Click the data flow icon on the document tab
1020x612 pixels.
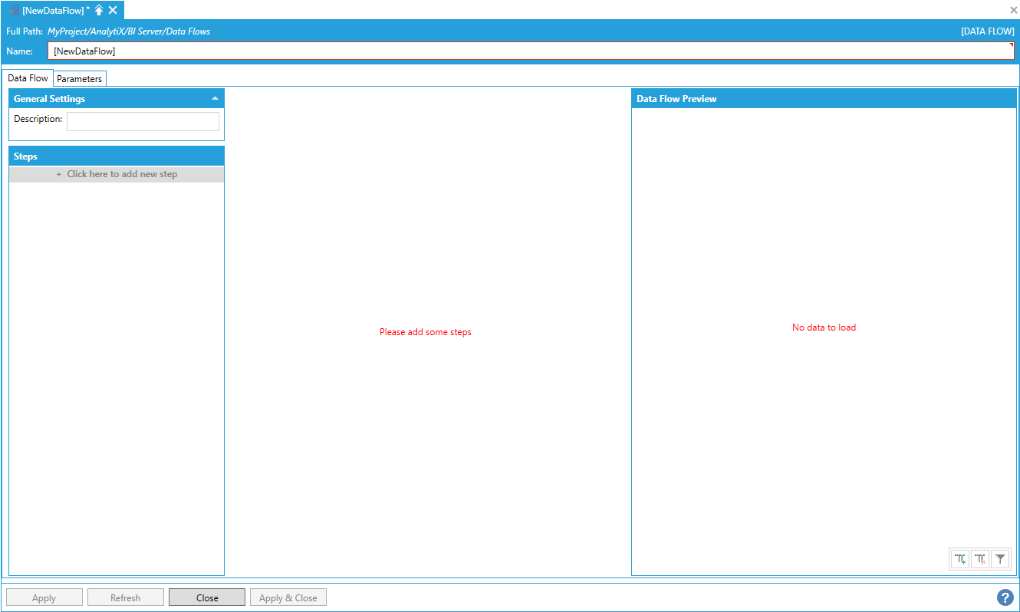[x=14, y=10]
